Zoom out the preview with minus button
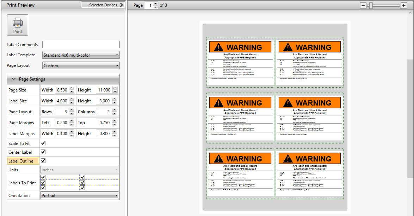The image size is (414, 216). (363, 6)
